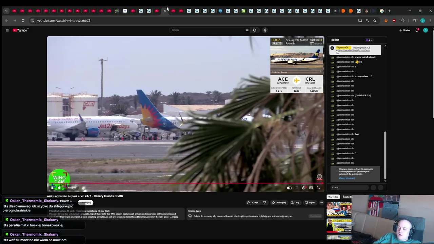Click the YouTube search field

208,30
